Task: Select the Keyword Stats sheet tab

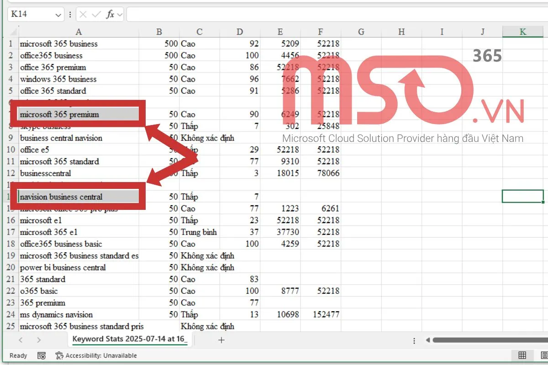Action: (x=129, y=339)
